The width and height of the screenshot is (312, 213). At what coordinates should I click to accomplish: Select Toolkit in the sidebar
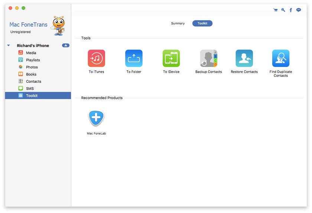click(38, 96)
